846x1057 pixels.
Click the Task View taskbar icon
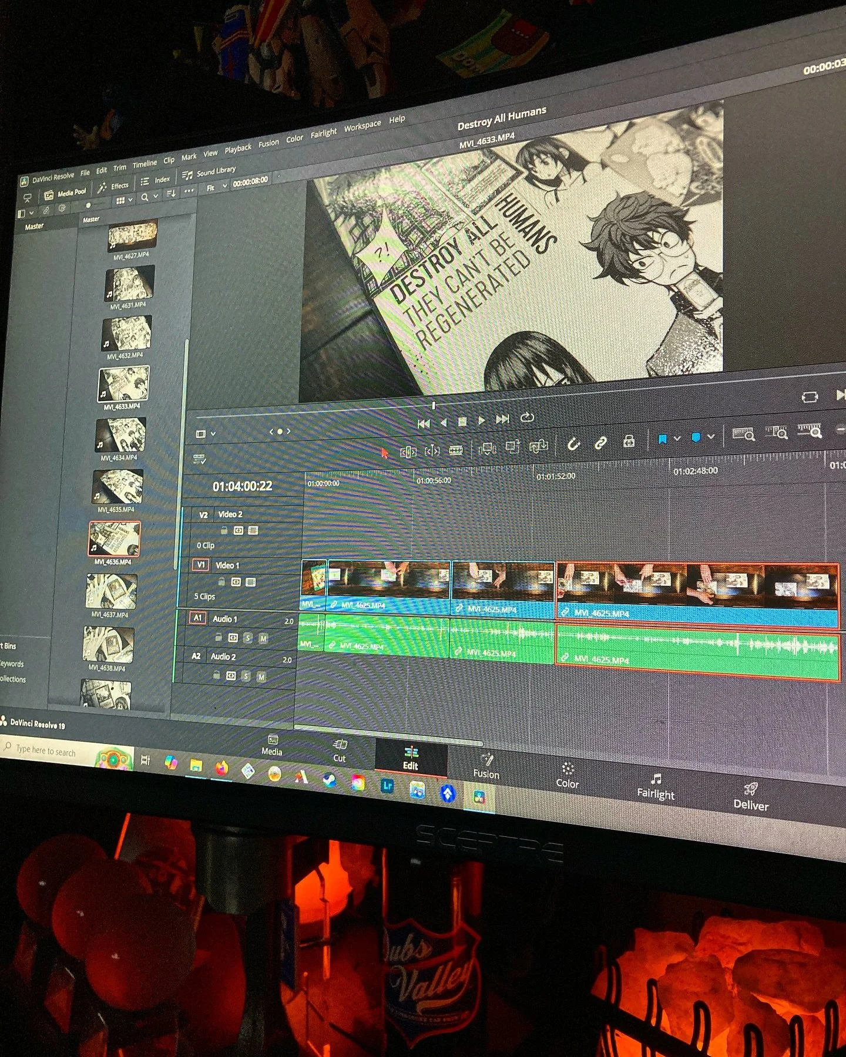tap(146, 761)
